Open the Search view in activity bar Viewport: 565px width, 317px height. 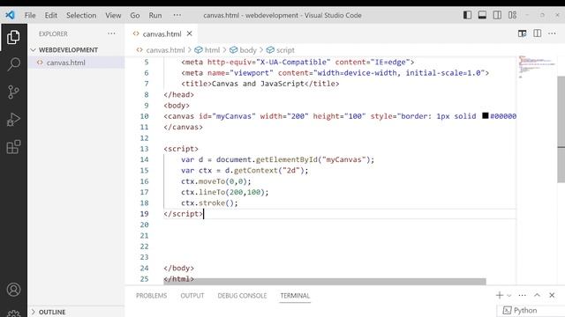[x=13, y=64]
